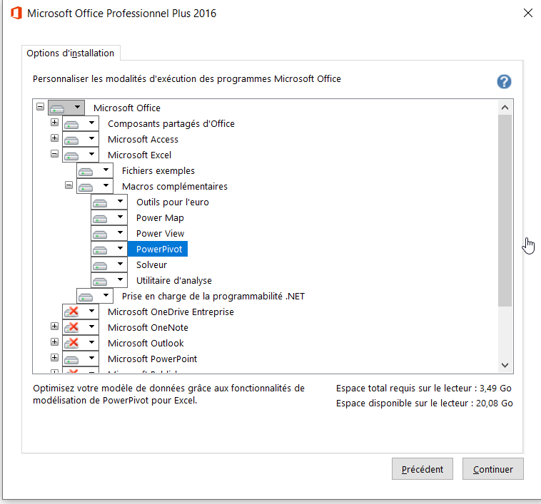Click the Office logo in title bar
The width and height of the screenshot is (541, 504).
[16, 13]
